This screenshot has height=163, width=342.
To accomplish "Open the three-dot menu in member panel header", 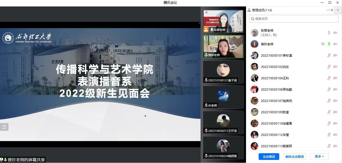I will 328,10.
